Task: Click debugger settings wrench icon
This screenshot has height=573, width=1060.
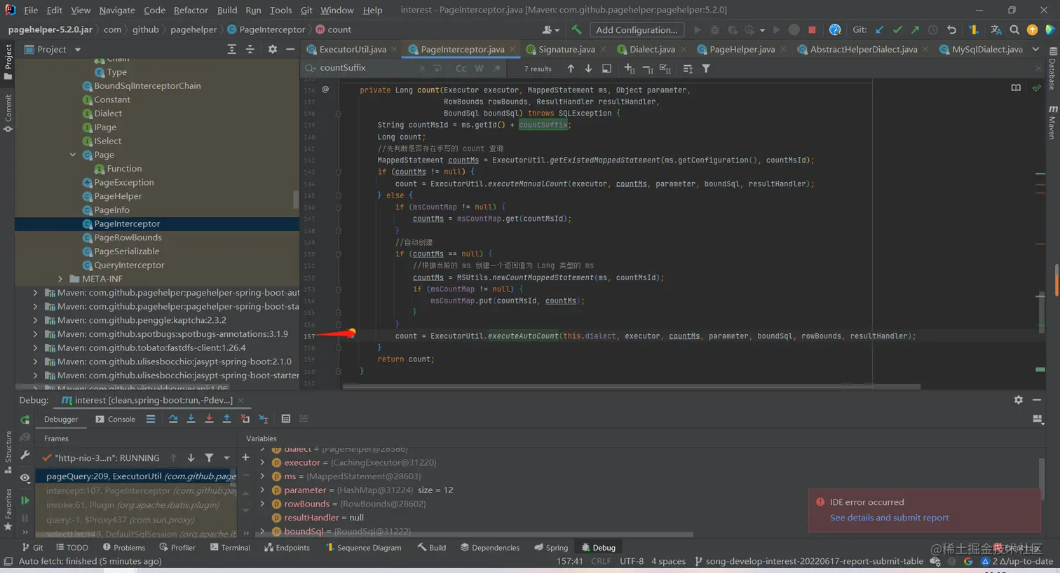Action: [25, 455]
